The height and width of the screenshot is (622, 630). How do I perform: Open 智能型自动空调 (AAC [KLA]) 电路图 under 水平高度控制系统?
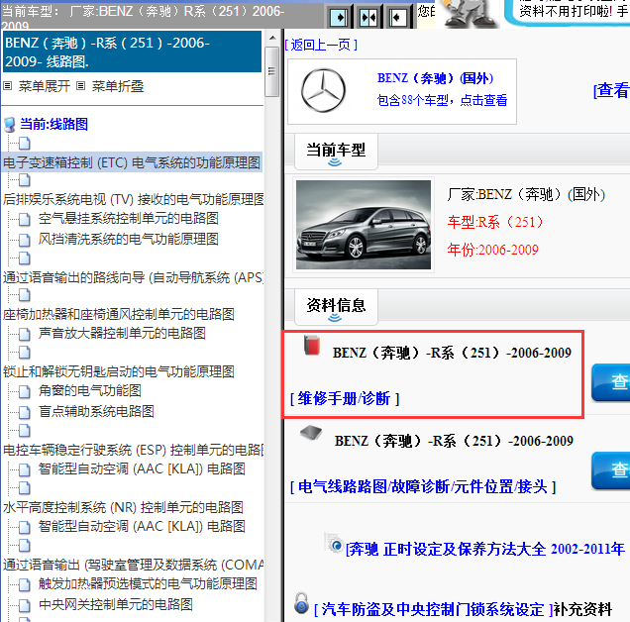pos(142,526)
